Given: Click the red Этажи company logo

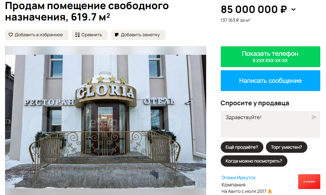Looking at the screenshot, I should (x=309, y=181).
